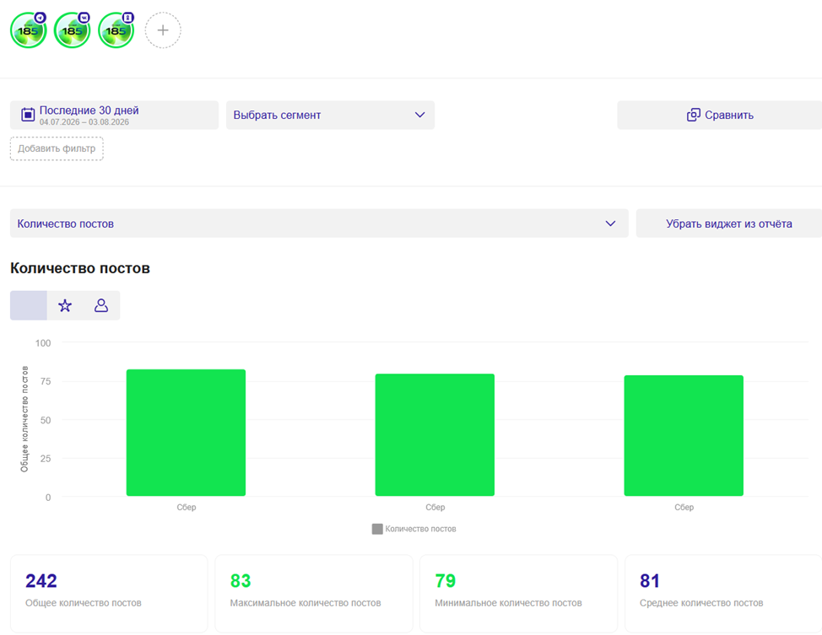Viewport: 822px width, 635px height.
Task: Click the compare icon beside Сравнить
Action: pos(694,115)
